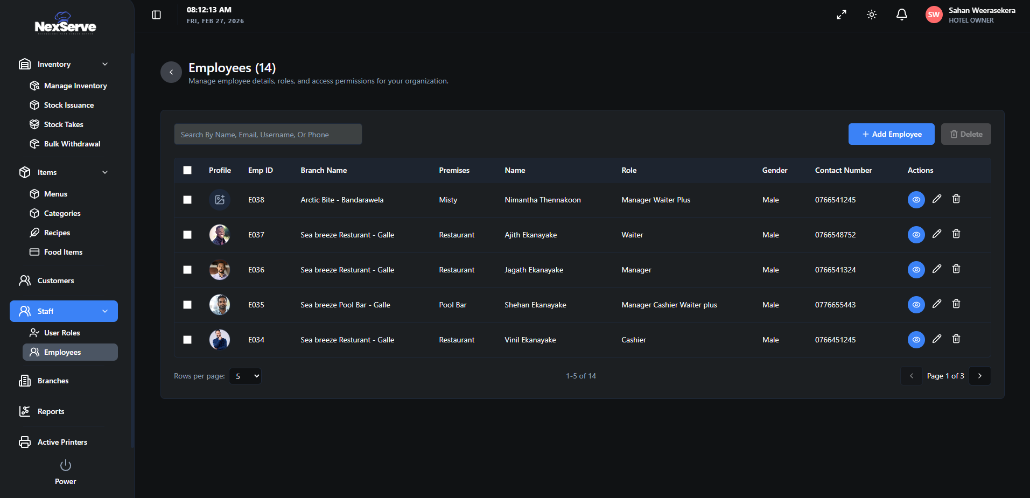The image size is (1030, 498).
Task: Click the Add Employee button
Action: [891, 134]
